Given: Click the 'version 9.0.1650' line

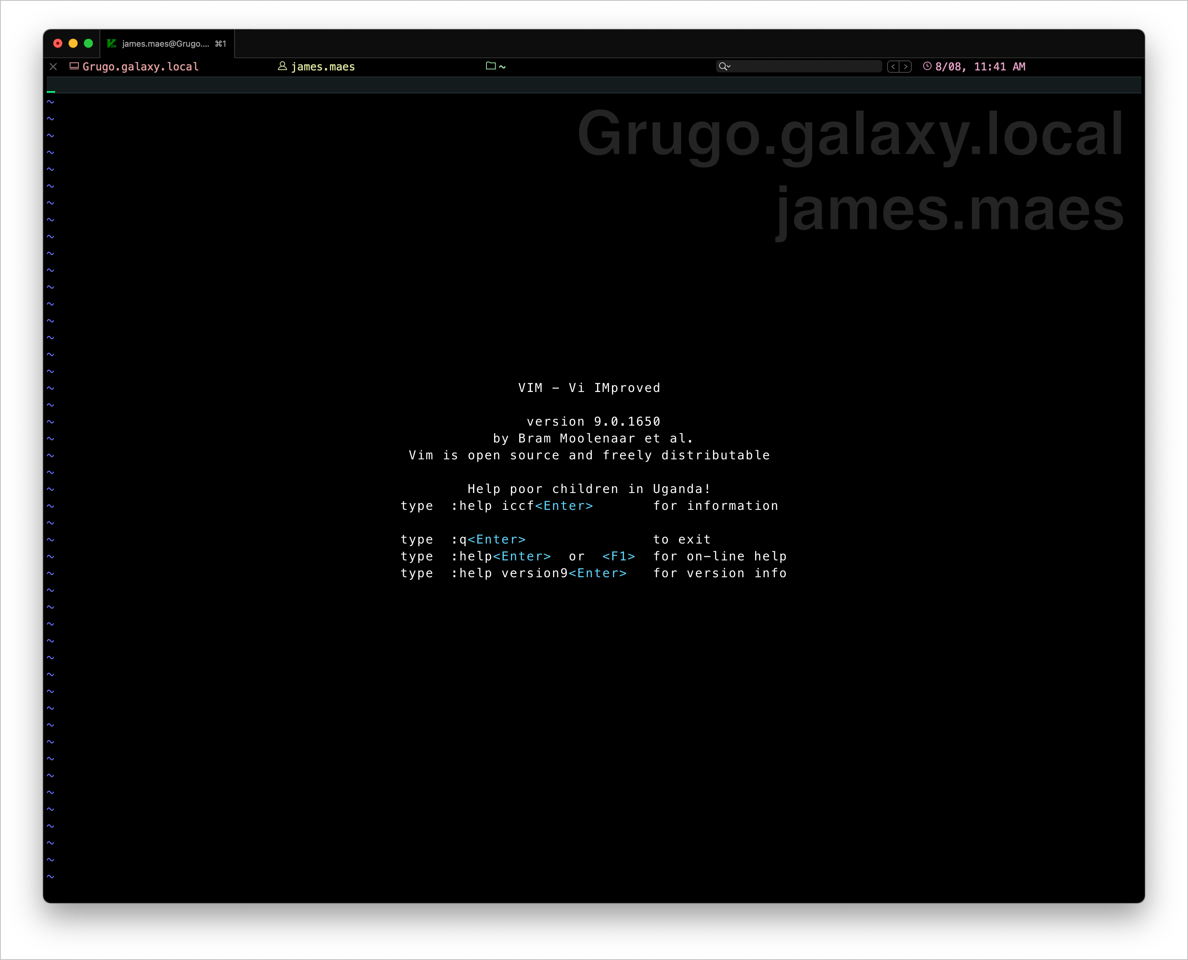Looking at the screenshot, I should (594, 421).
